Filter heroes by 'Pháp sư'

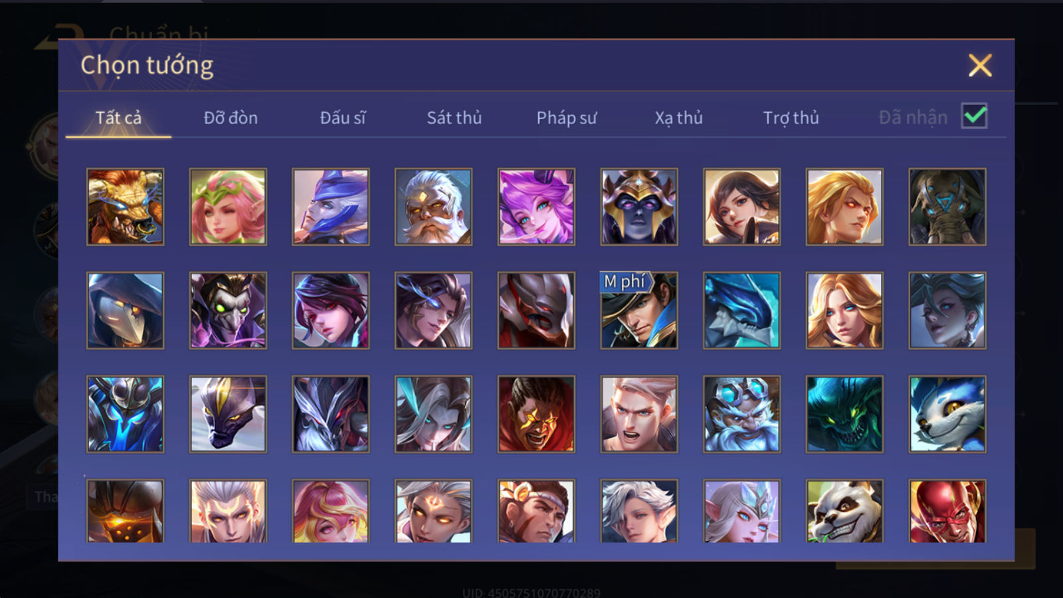click(x=567, y=118)
